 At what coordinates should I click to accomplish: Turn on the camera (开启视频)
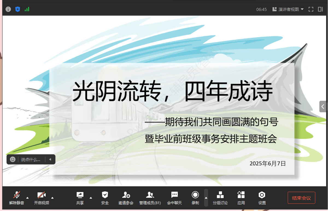point(42,198)
